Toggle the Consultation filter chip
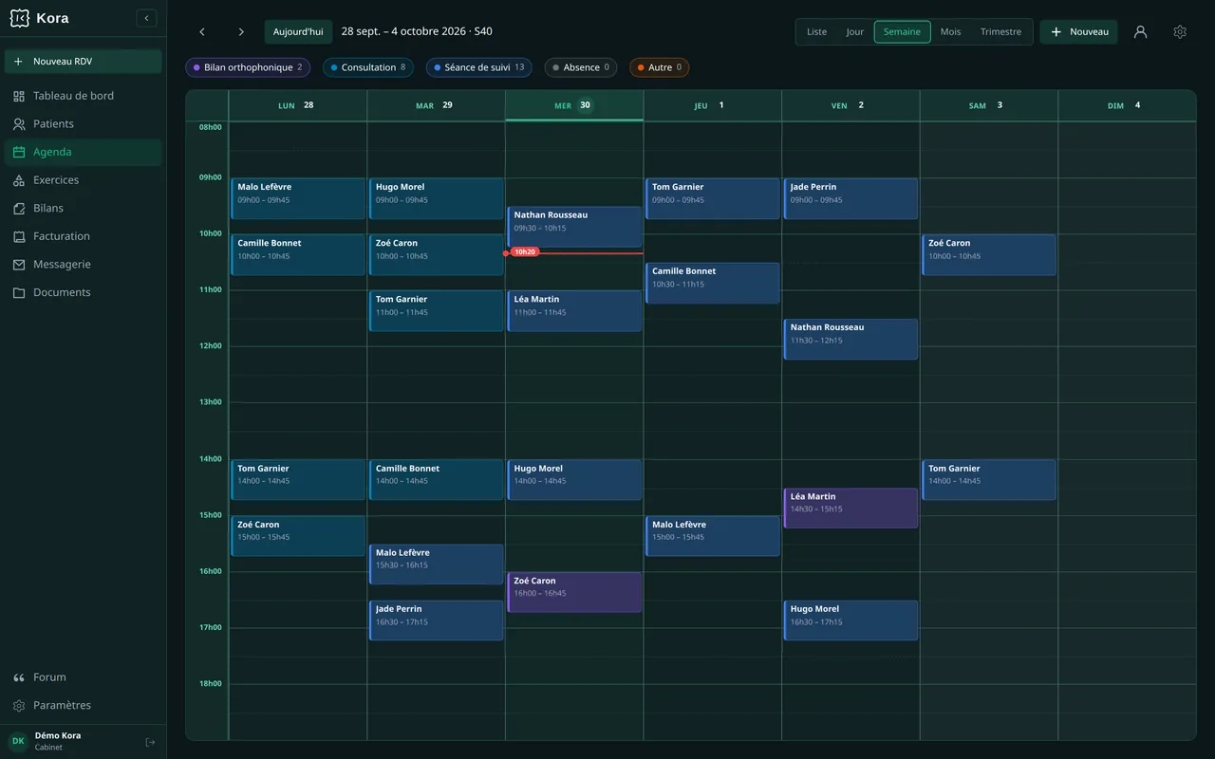 368,67
